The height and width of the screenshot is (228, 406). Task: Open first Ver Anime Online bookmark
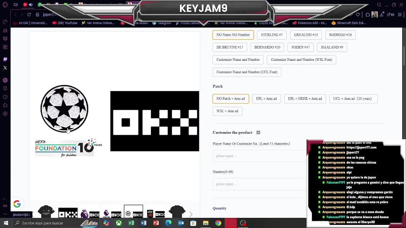click(x=98, y=23)
